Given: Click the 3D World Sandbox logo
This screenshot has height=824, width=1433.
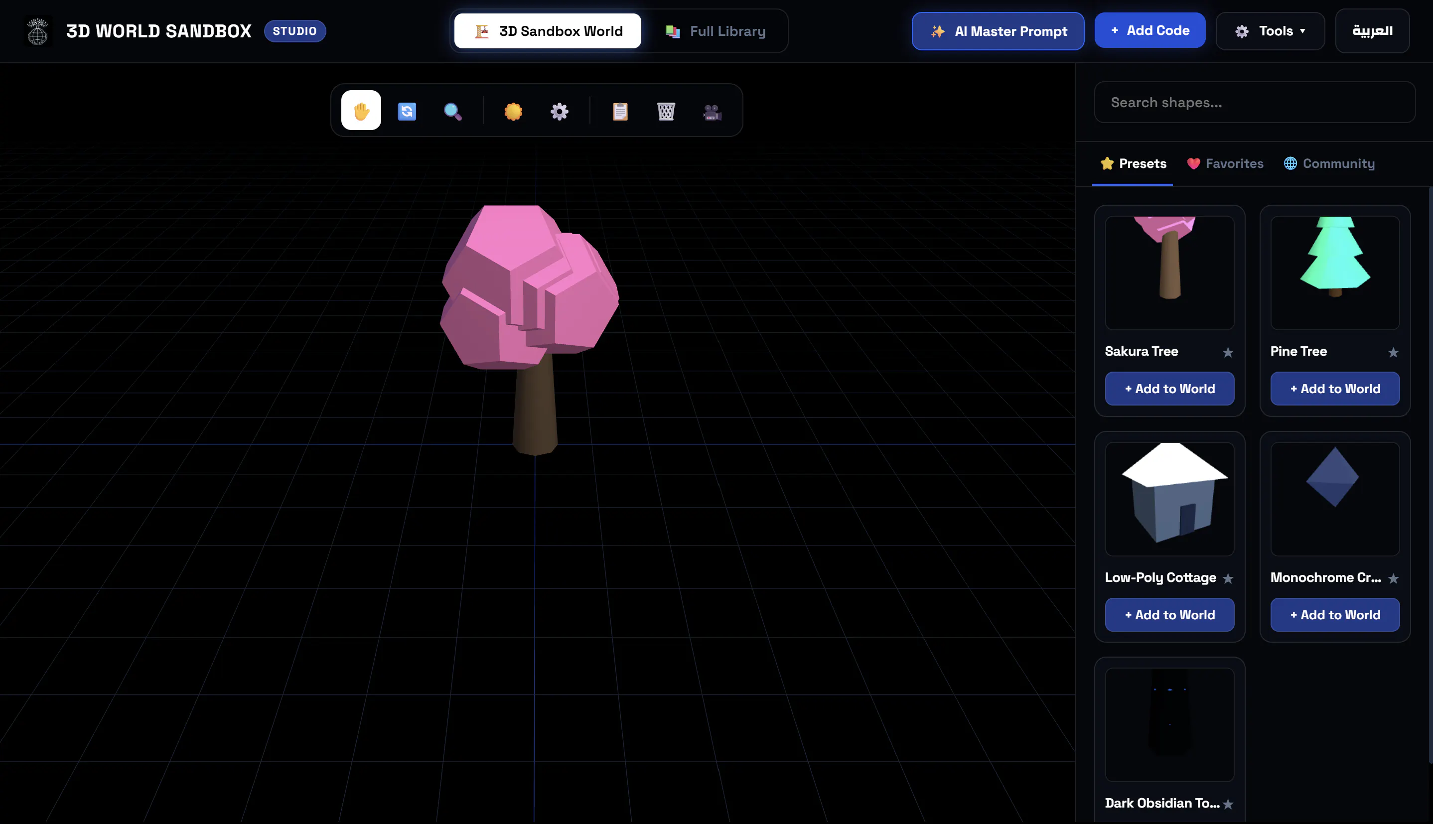Looking at the screenshot, I should (x=38, y=31).
